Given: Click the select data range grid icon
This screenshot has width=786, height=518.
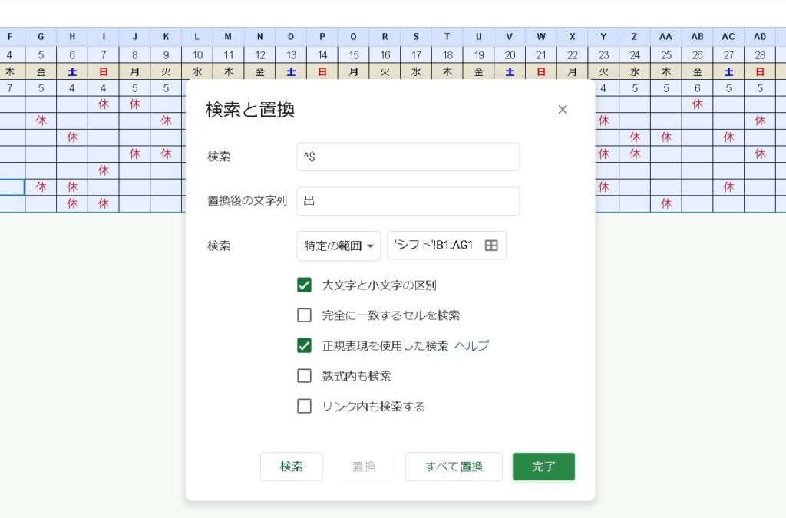Looking at the screenshot, I should (491, 246).
